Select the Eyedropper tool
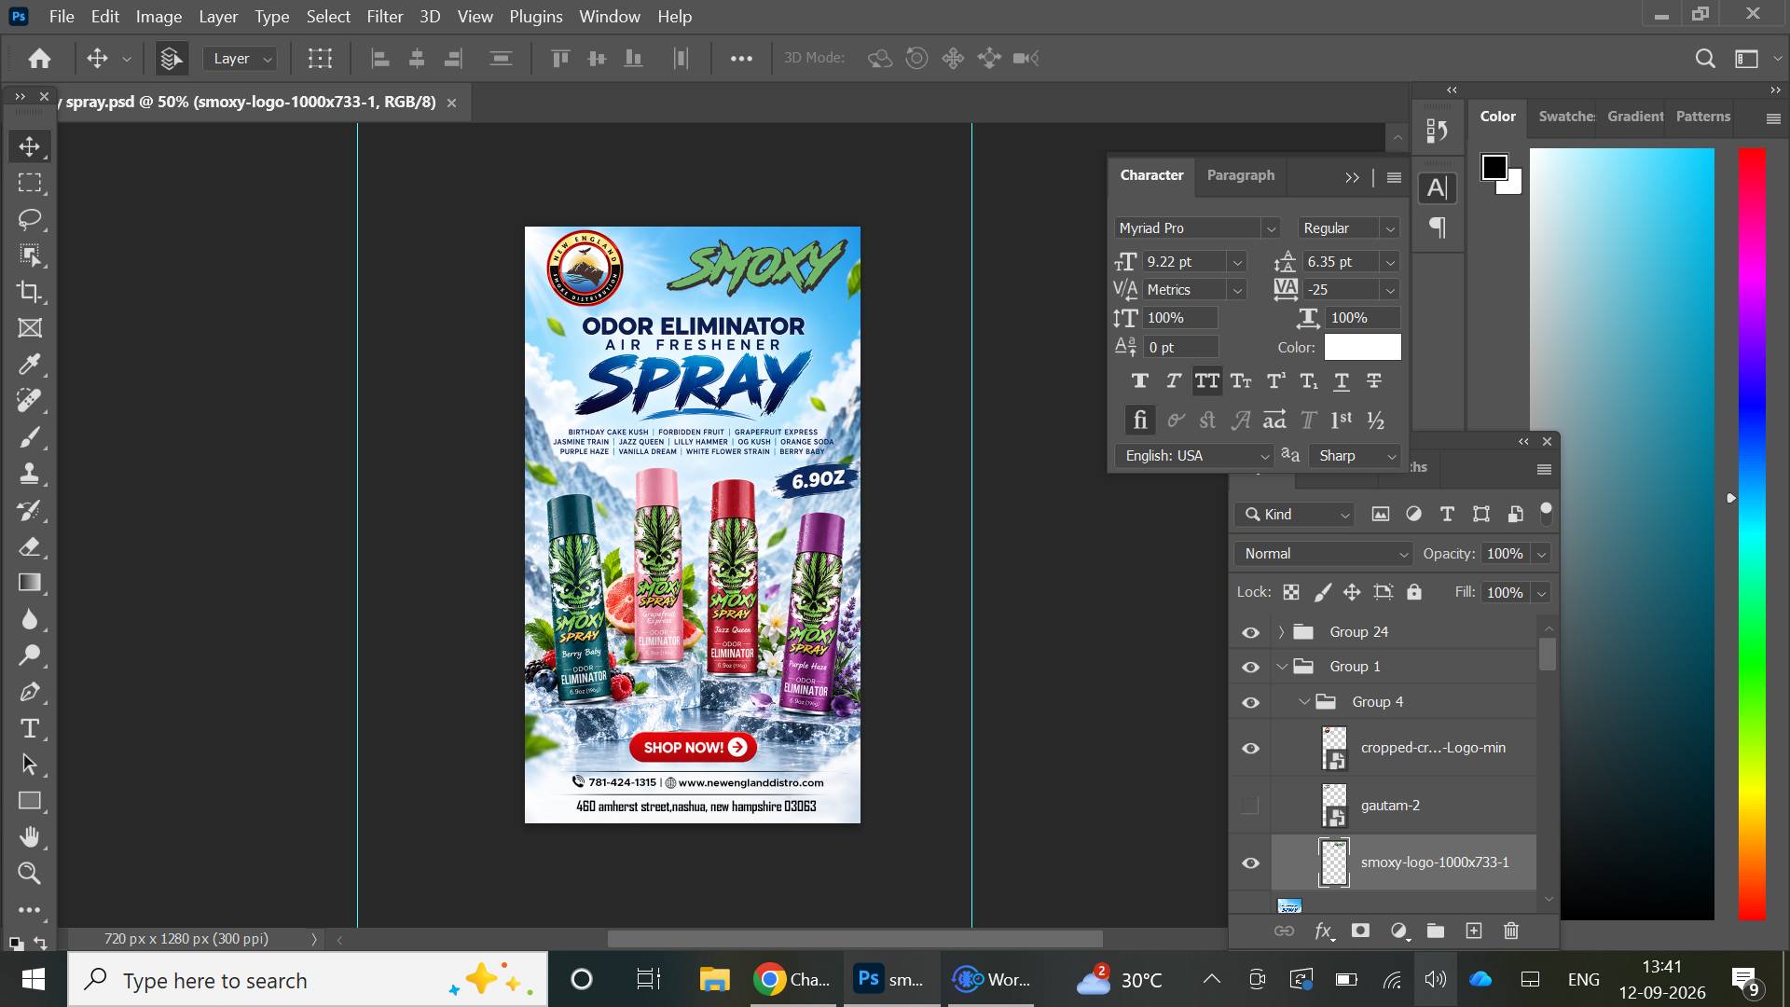Screen dimensions: 1790x1007 (30, 365)
